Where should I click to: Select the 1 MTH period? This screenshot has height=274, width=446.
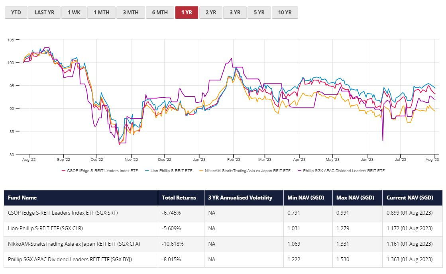click(x=102, y=12)
